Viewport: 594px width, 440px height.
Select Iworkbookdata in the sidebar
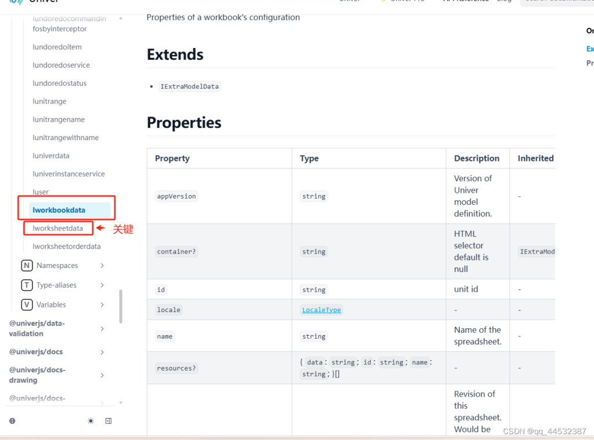pos(59,210)
